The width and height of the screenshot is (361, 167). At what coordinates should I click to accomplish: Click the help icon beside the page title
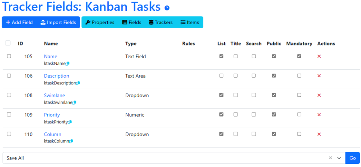(x=167, y=8)
